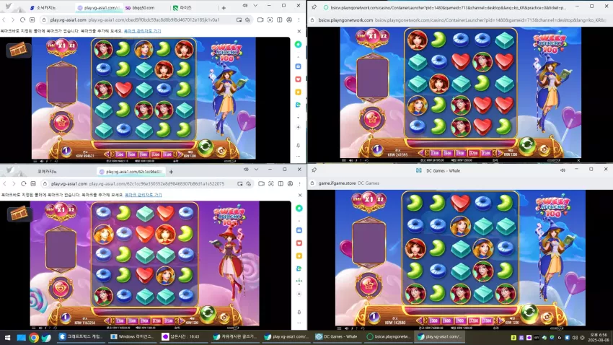Spin the reels in bottom-left game window

[x=208, y=313]
